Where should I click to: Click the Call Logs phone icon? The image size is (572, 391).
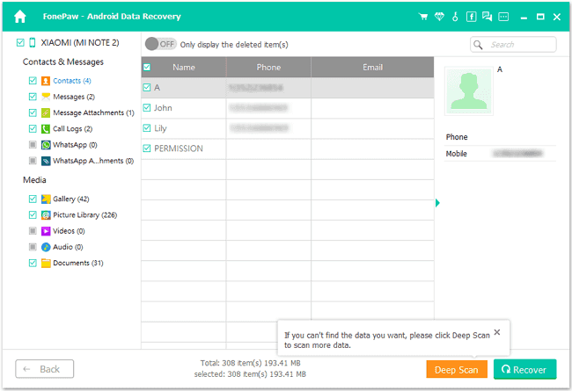point(46,128)
